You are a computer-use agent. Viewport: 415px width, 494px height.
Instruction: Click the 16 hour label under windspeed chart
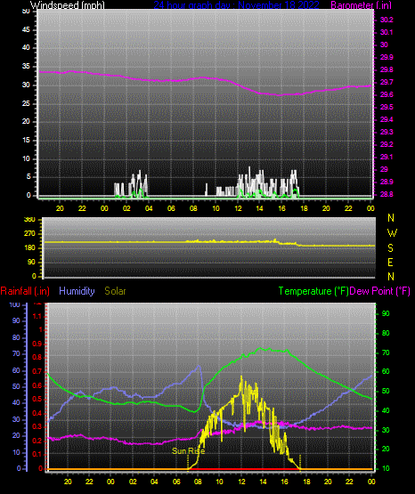(281, 208)
